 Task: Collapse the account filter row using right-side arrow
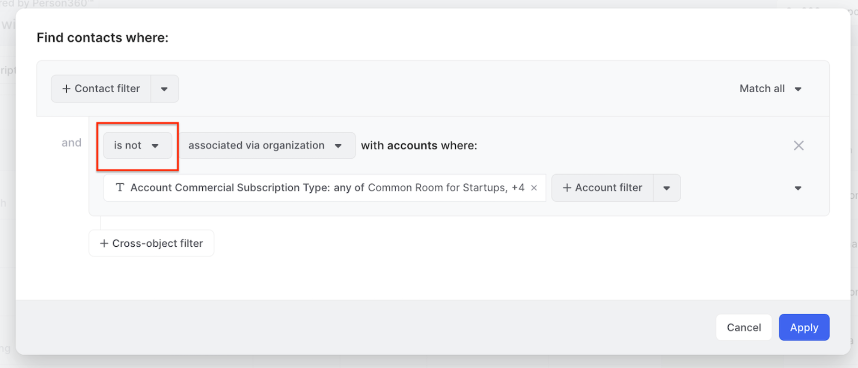[x=798, y=188]
